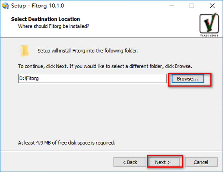223x172 pixels.
Task: Click the "Setup will install Fitorg" message
Action: [x=88, y=50]
